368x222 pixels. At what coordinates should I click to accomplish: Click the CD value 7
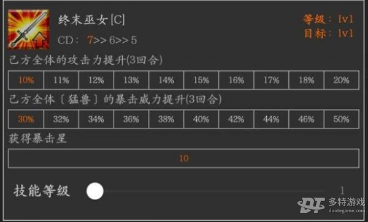pos(90,40)
